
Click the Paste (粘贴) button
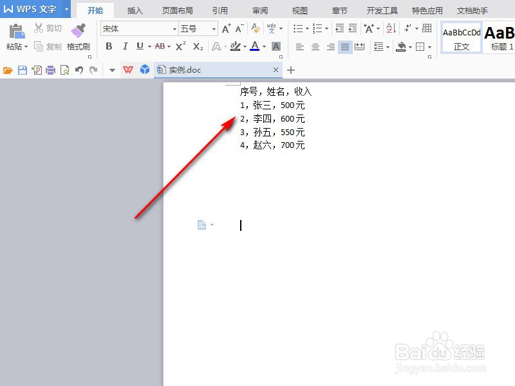[x=14, y=37]
